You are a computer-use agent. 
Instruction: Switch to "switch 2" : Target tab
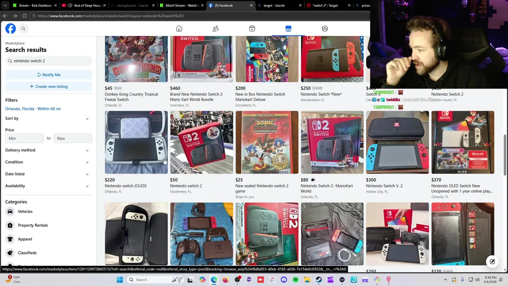click(329, 6)
